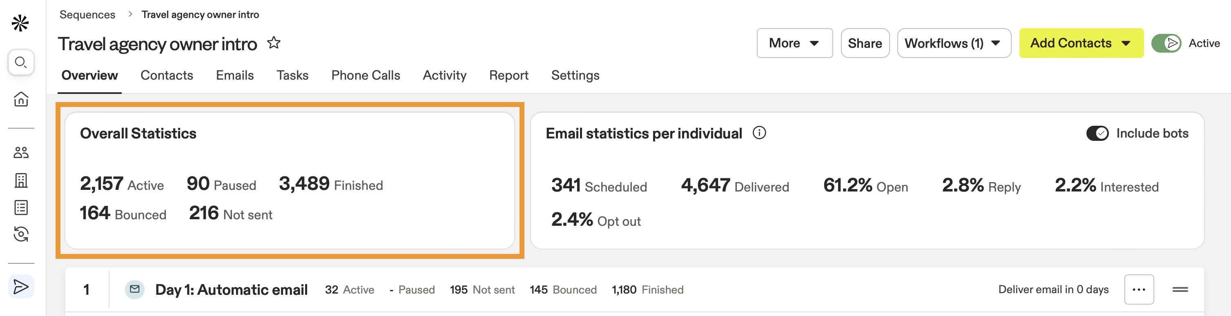Image resolution: width=1231 pixels, height=316 pixels.
Task: Open the Workflows (1) dropdown
Action: (x=953, y=43)
